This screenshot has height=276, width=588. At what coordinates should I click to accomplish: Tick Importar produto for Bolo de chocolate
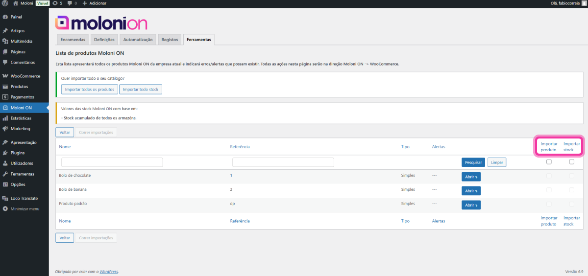tap(549, 176)
